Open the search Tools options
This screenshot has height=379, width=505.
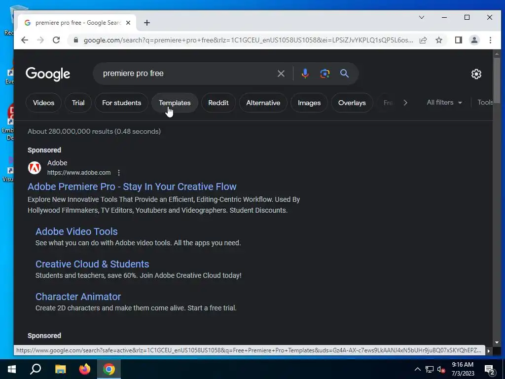pos(485,103)
